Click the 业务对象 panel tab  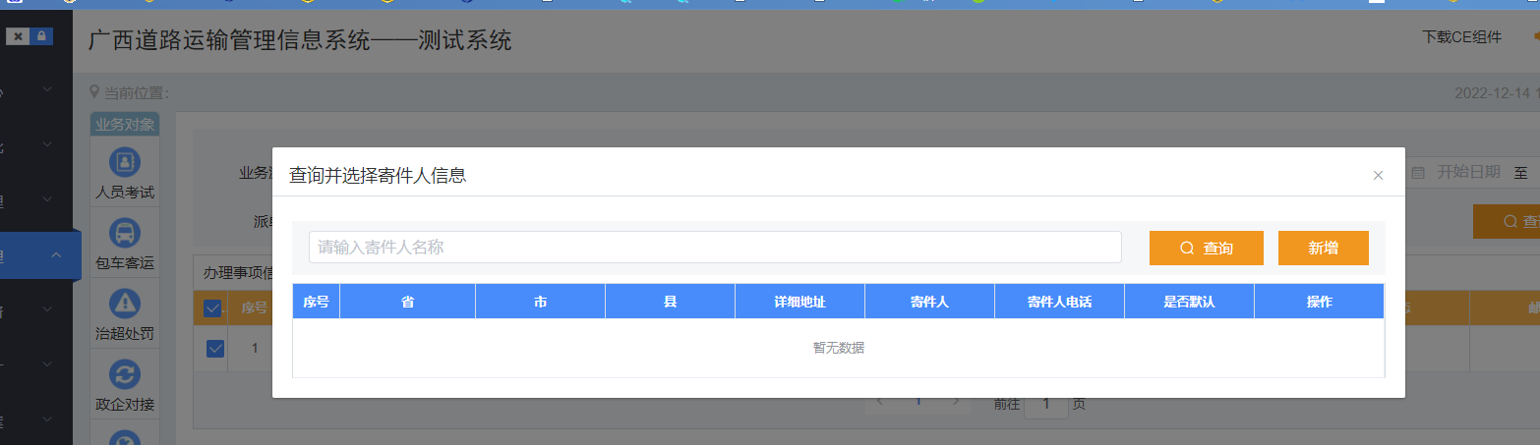[125, 125]
